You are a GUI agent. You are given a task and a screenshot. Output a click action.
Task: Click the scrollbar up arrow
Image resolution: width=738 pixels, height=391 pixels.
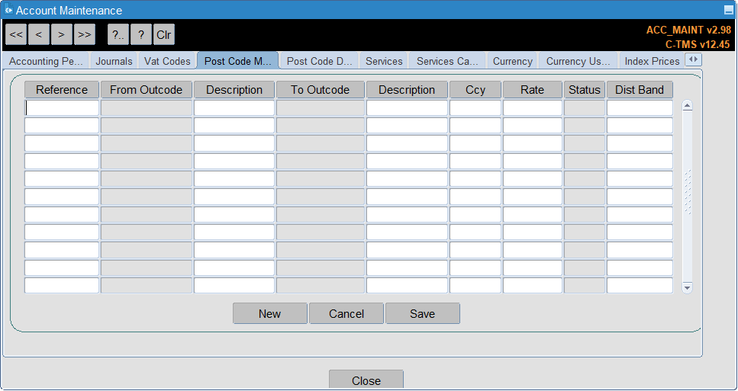pos(687,106)
